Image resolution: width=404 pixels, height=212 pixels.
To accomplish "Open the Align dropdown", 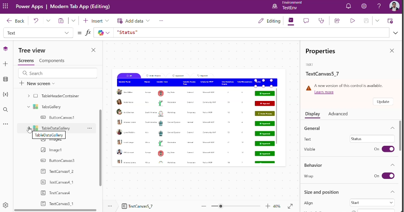I will pyautogui.click(x=372, y=203).
